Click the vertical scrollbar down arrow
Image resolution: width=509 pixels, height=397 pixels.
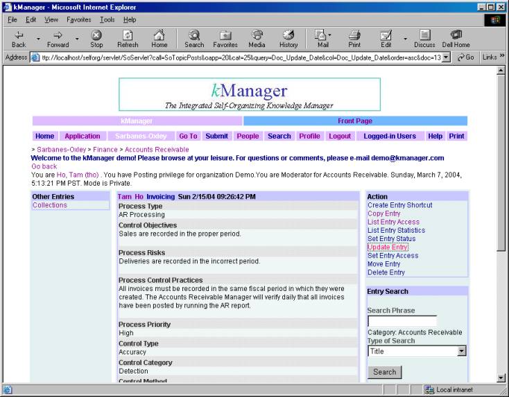[501, 378]
